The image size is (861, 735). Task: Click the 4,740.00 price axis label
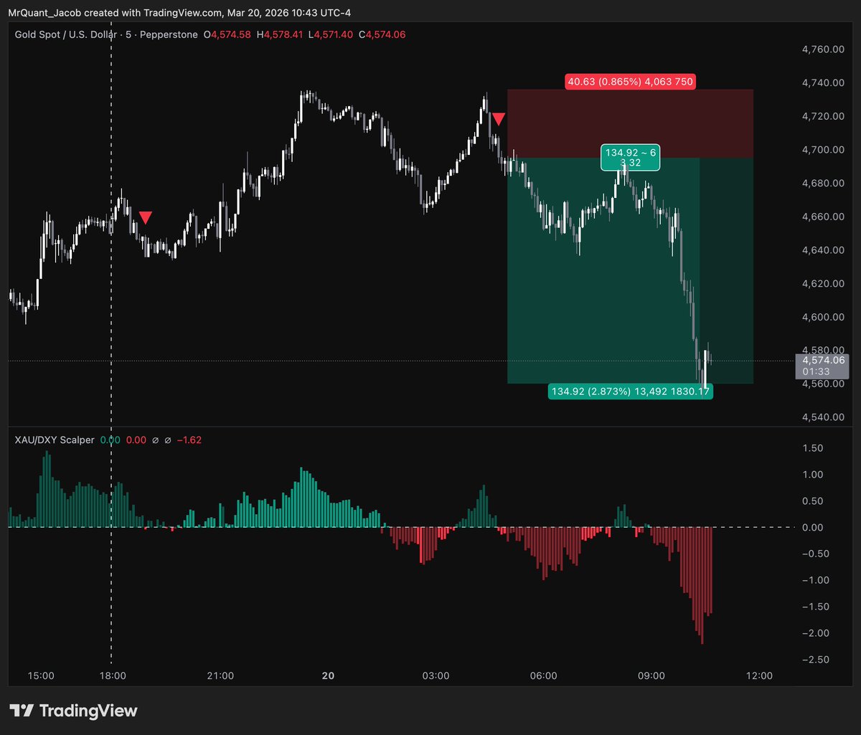pos(822,83)
